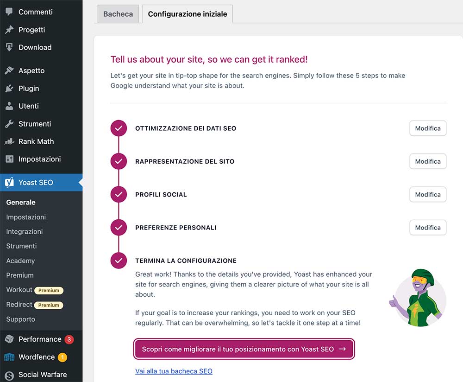The height and width of the screenshot is (382, 463).
Task: Click the Yoast SEO sidebar icon
Action: (9, 182)
